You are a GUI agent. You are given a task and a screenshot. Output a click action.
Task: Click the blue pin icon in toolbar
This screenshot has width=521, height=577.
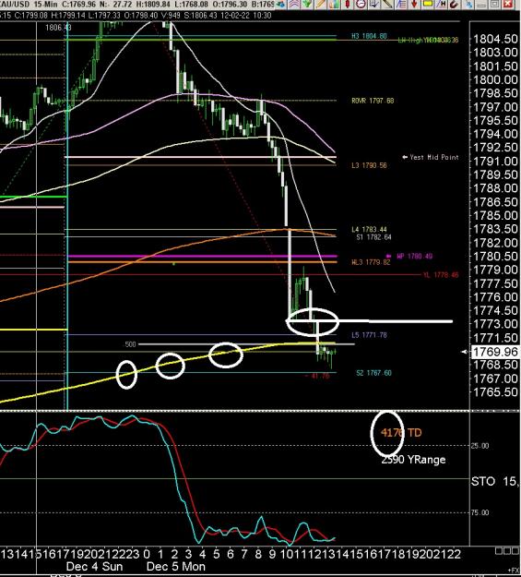[468, 4]
